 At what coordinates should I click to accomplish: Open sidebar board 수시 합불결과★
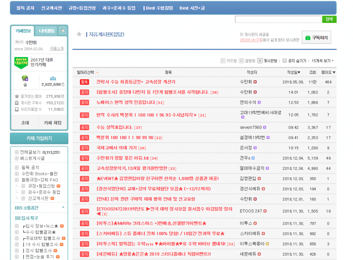[x=39, y=232]
